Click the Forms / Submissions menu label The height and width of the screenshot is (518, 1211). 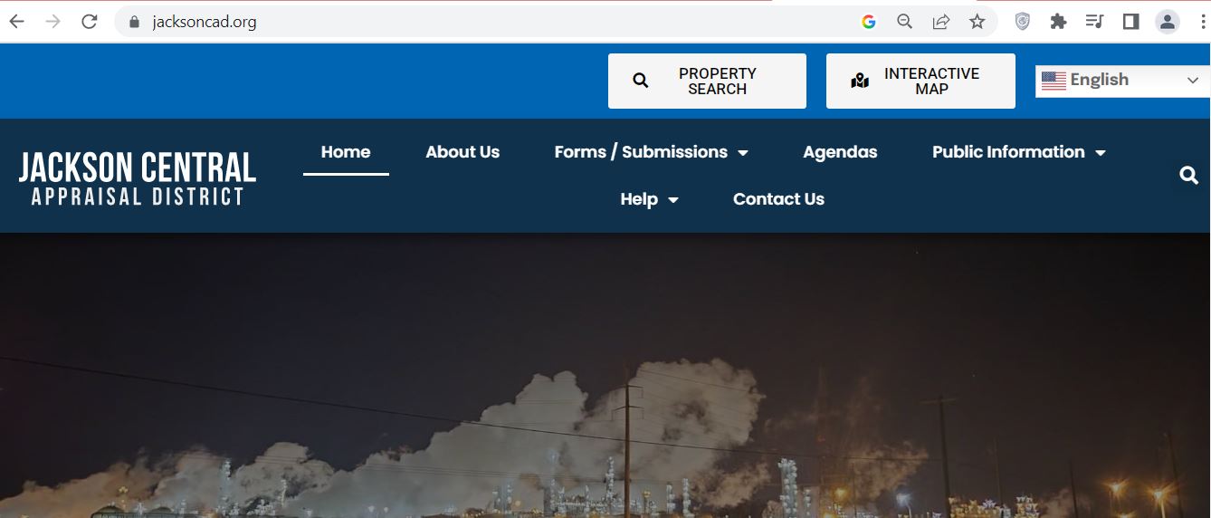click(641, 152)
